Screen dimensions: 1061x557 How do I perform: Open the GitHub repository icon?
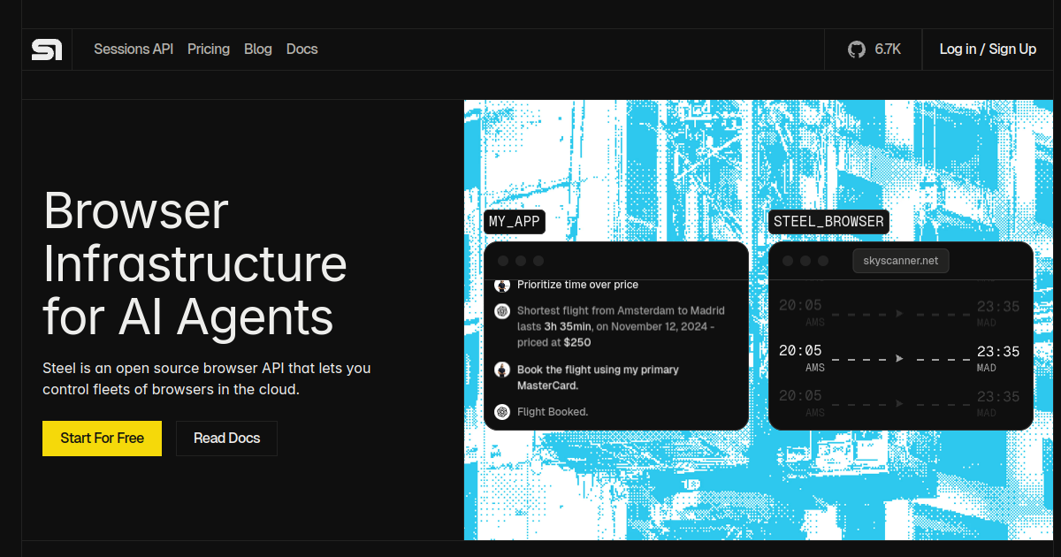point(856,50)
